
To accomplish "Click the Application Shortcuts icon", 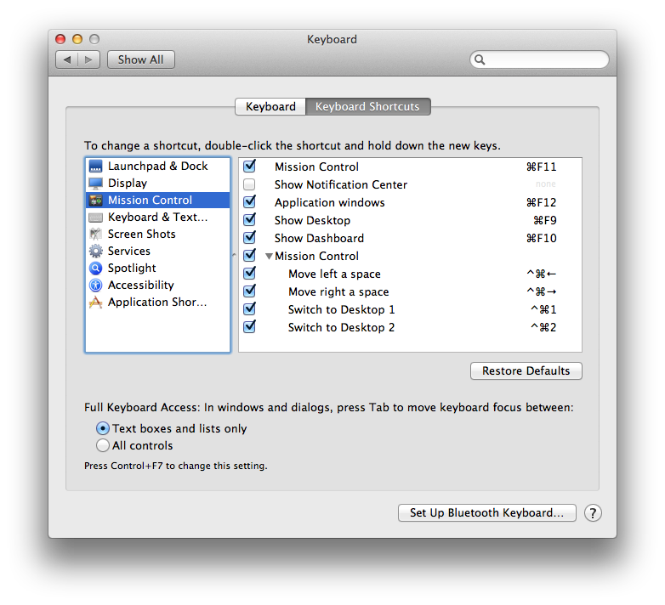I will pyautogui.click(x=95, y=302).
